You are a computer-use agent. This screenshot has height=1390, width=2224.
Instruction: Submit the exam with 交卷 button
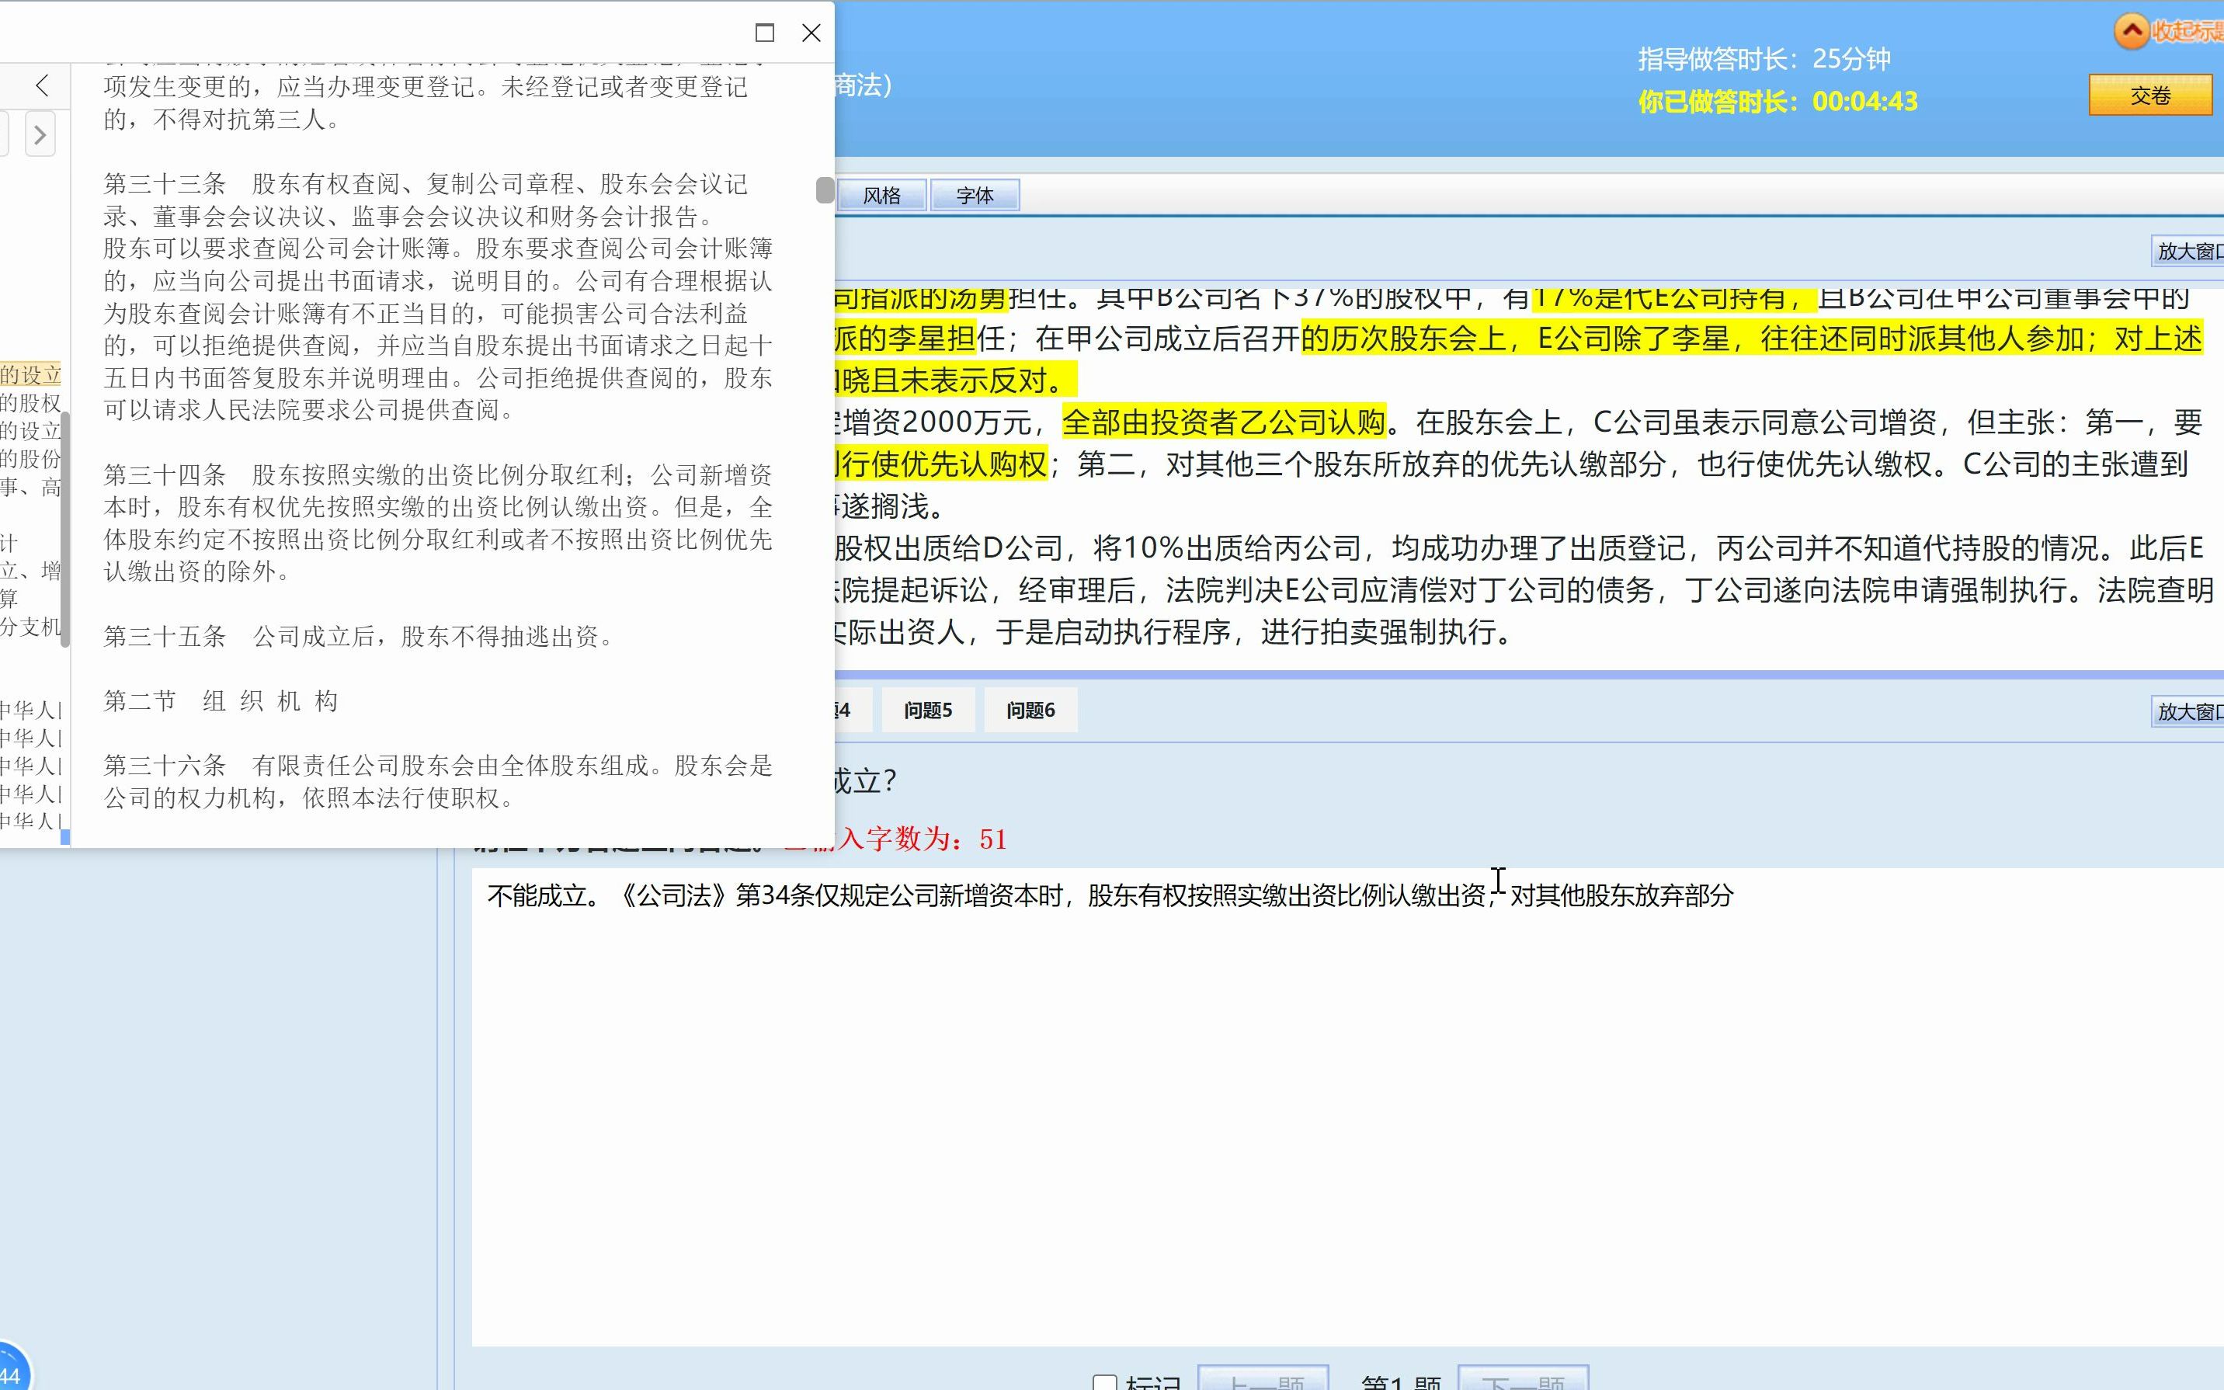[2150, 96]
